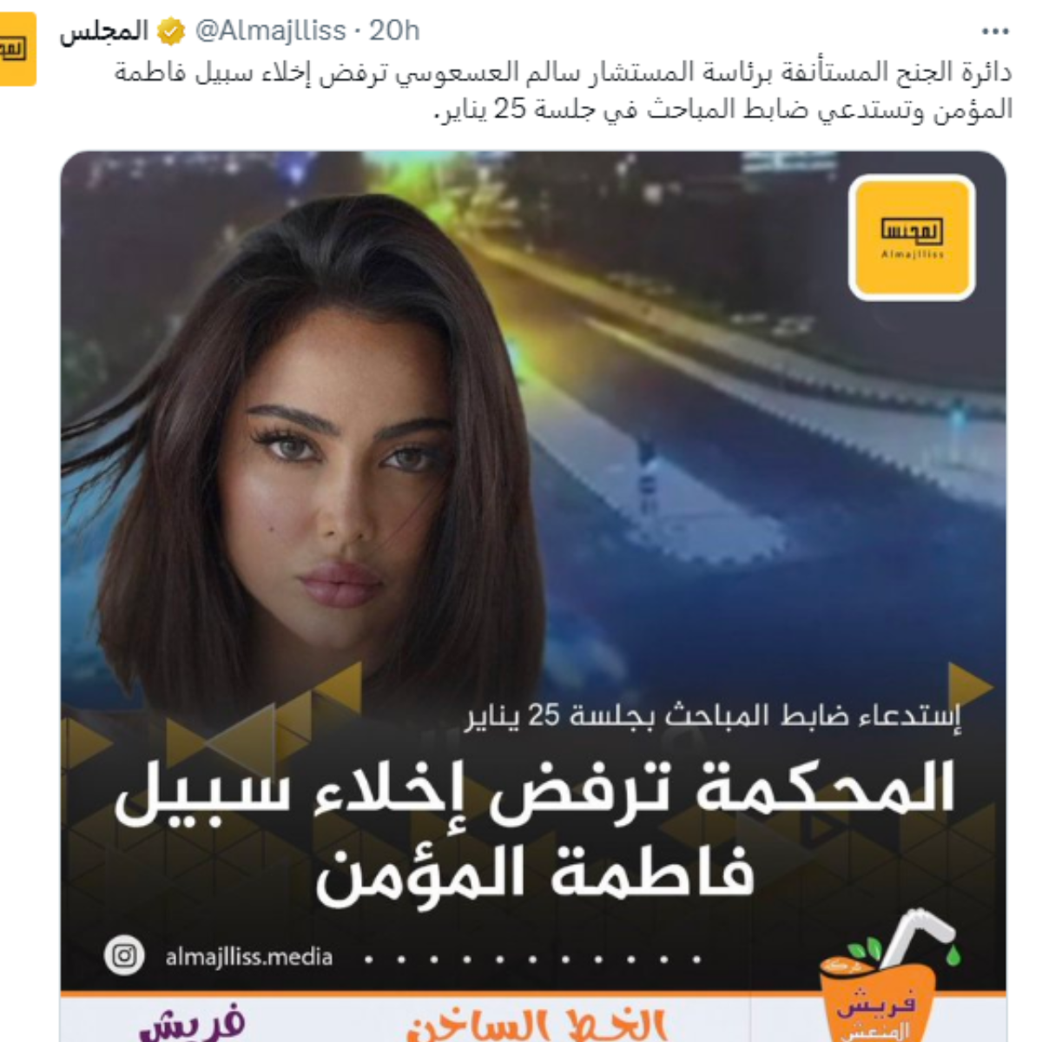
Task: Open the 20h timestamp link
Action: 395,32
